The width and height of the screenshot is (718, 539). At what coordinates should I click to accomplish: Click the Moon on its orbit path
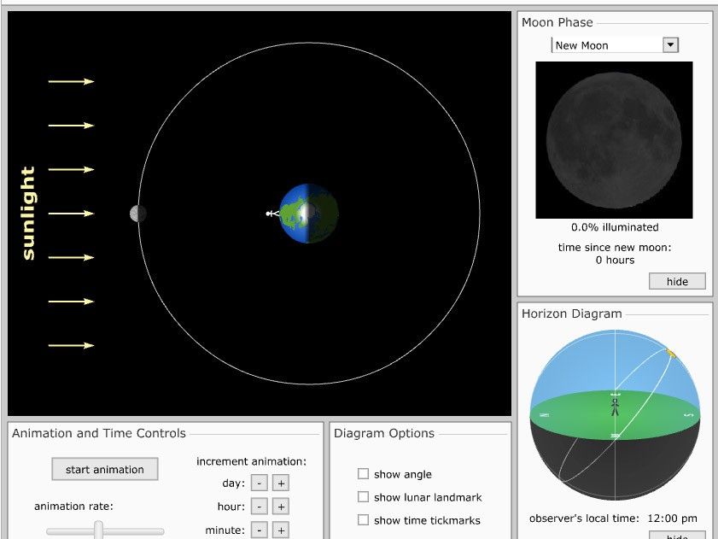tap(137, 214)
